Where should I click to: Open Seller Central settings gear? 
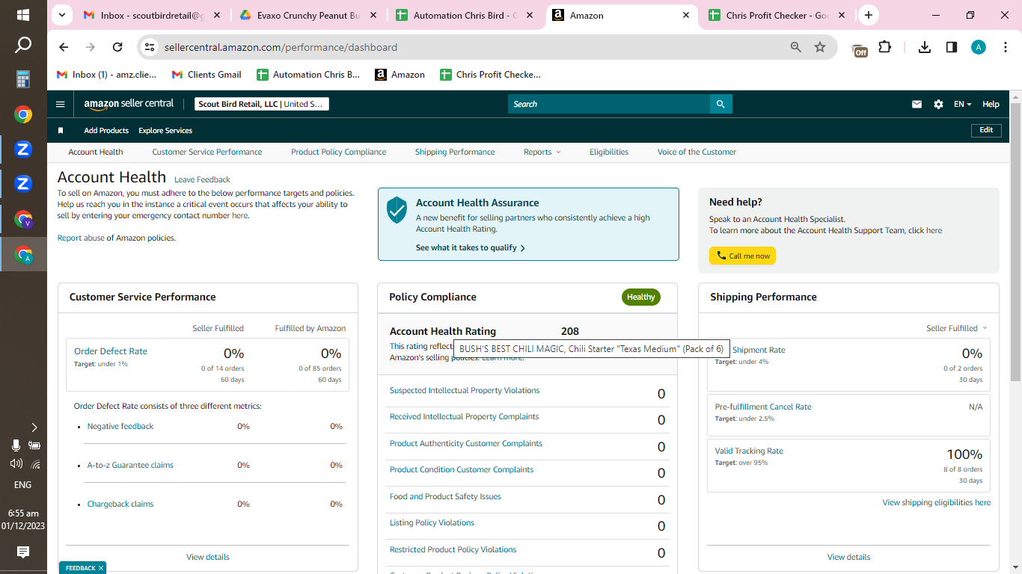[x=938, y=104]
